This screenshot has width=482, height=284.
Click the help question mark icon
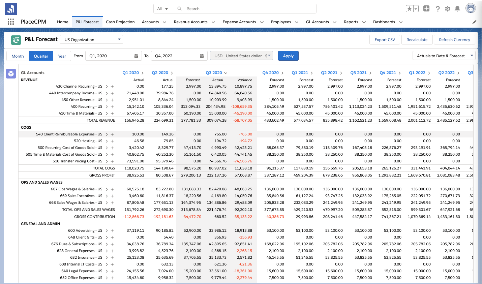[x=438, y=9]
